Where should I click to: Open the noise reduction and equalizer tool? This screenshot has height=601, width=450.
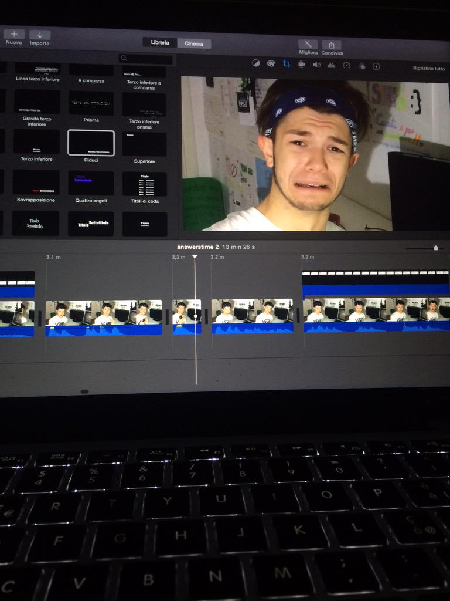coord(332,65)
